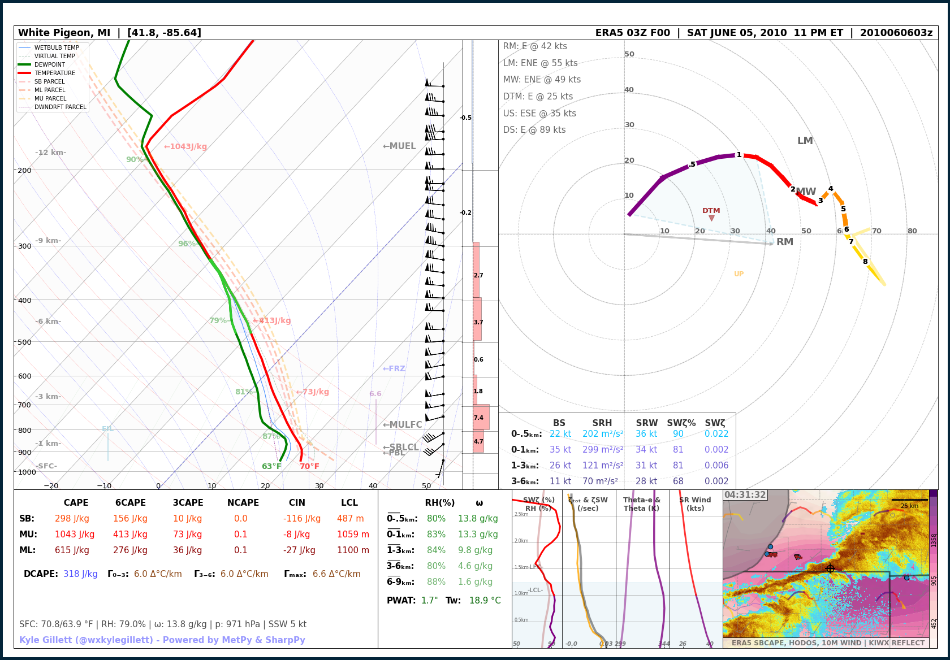Click the DWNDRFT PARCEL legend entry

[60, 107]
